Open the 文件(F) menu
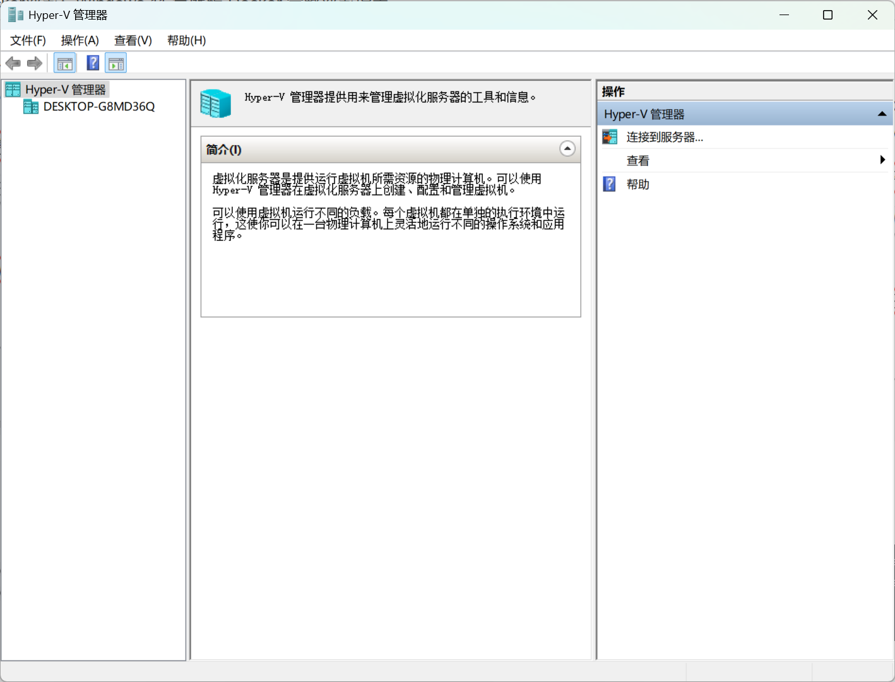 coord(27,40)
